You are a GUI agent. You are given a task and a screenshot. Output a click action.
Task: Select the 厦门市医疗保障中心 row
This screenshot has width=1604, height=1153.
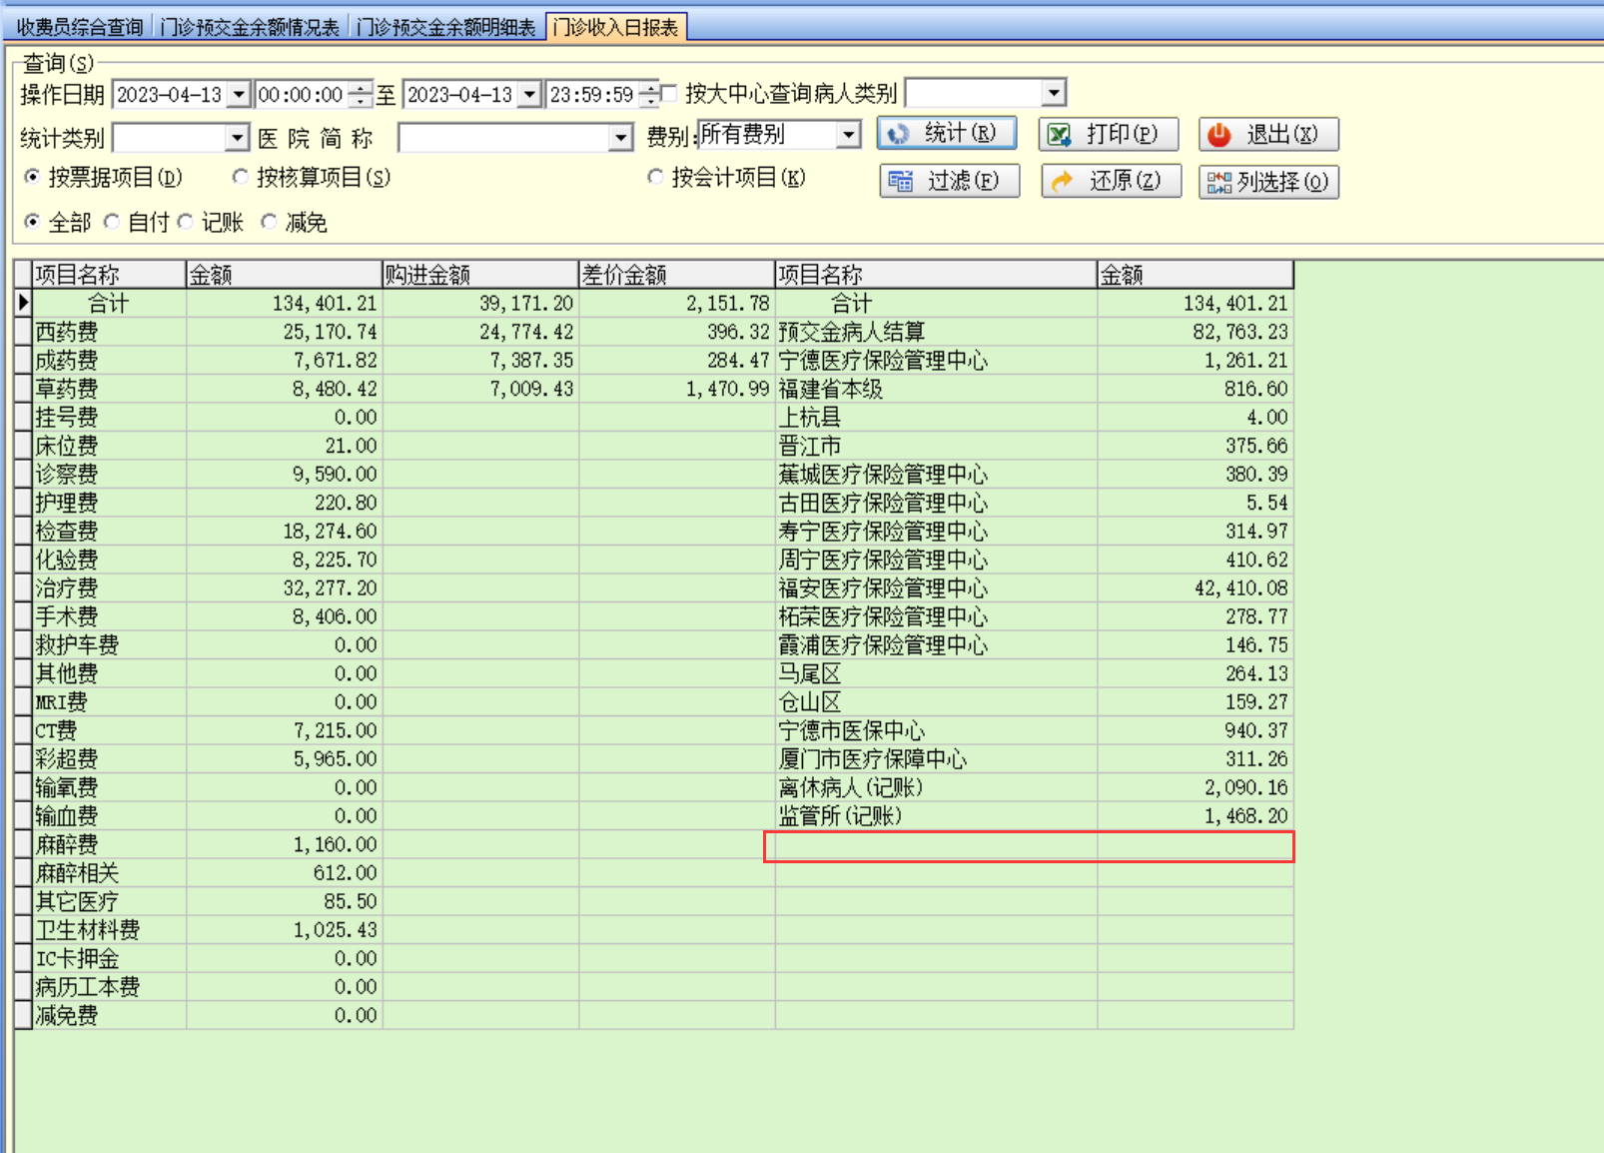coord(1035,759)
